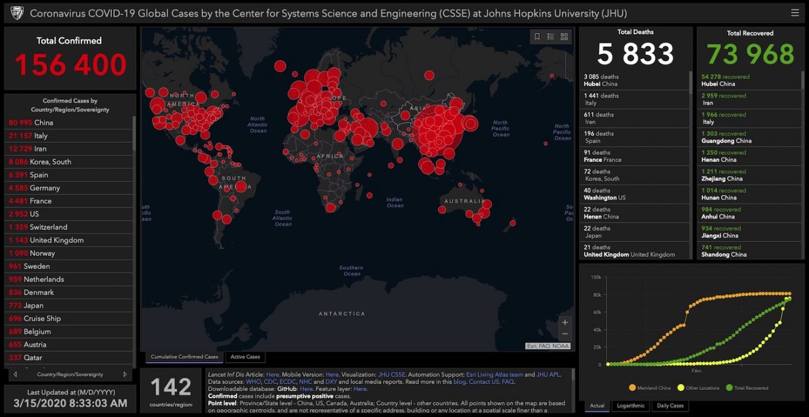This screenshot has height=417, width=809.
Task: Click the total deaths list scrollbar
Action: pyautogui.click(x=690, y=81)
